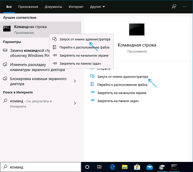Click the magnifier icon beside web result

coord(5,101)
